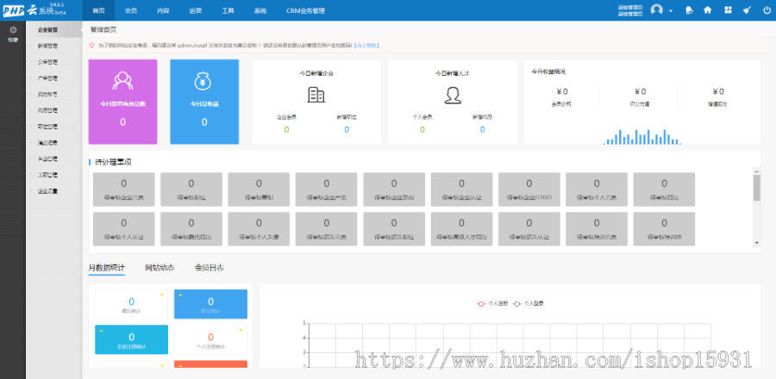Screen dimensions: 776x379
Task: Click the blue money bag income card
Action: tap(204, 102)
